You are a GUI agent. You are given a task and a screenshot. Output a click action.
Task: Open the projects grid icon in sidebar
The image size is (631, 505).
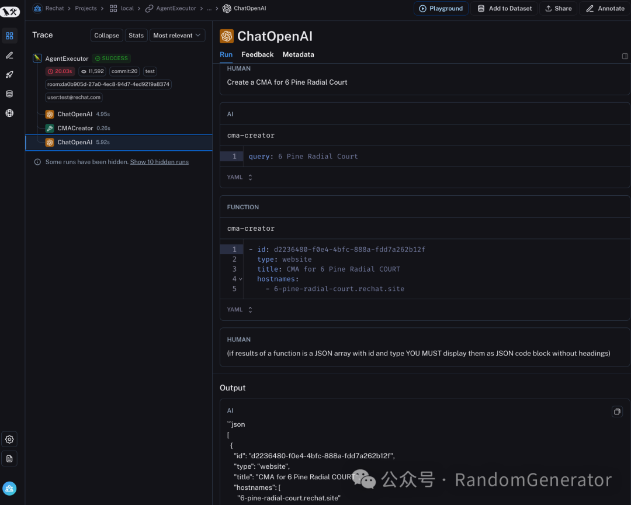(10, 36)
